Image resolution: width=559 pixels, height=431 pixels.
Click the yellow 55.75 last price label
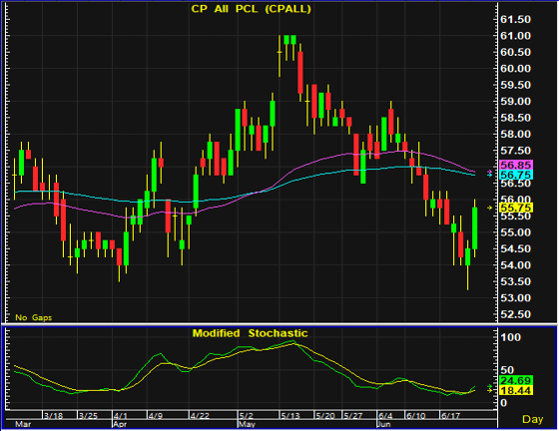coord(516,208)
